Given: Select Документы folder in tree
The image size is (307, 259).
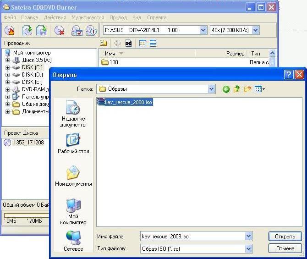Looking at the screenshot, I should (35, 111).
